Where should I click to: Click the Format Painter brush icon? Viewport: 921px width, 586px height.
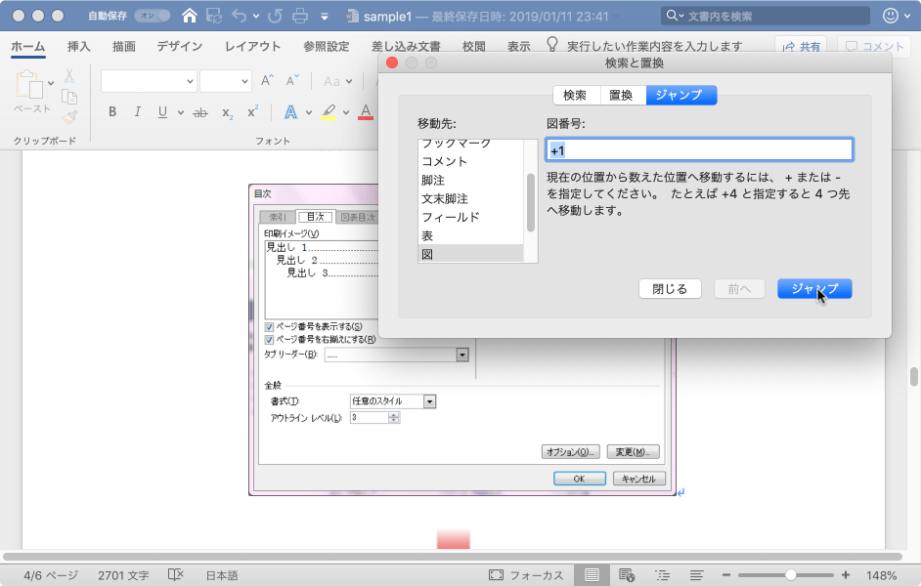tap(69, 117)
